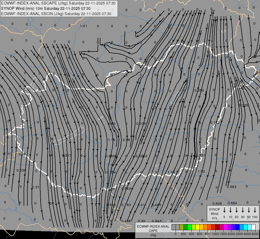
Task: Click the map value '1.05'
Action: click(171, 172)
